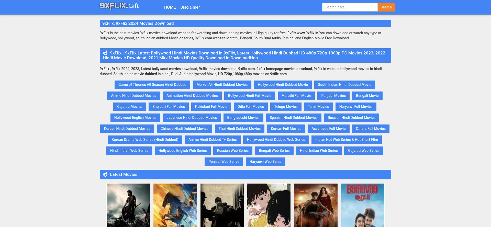Open the anime characters movie poster

[269, 205]
